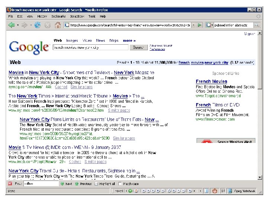The width and height of the screenshot is (268, 201).
Task: Click FoxyTunes previous track button
Action: [144, 191]
